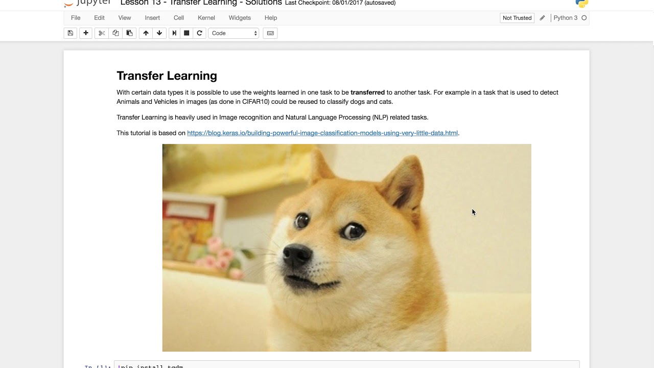Open the Help menu
The image size is (654, 368).
tap(271, 18)
